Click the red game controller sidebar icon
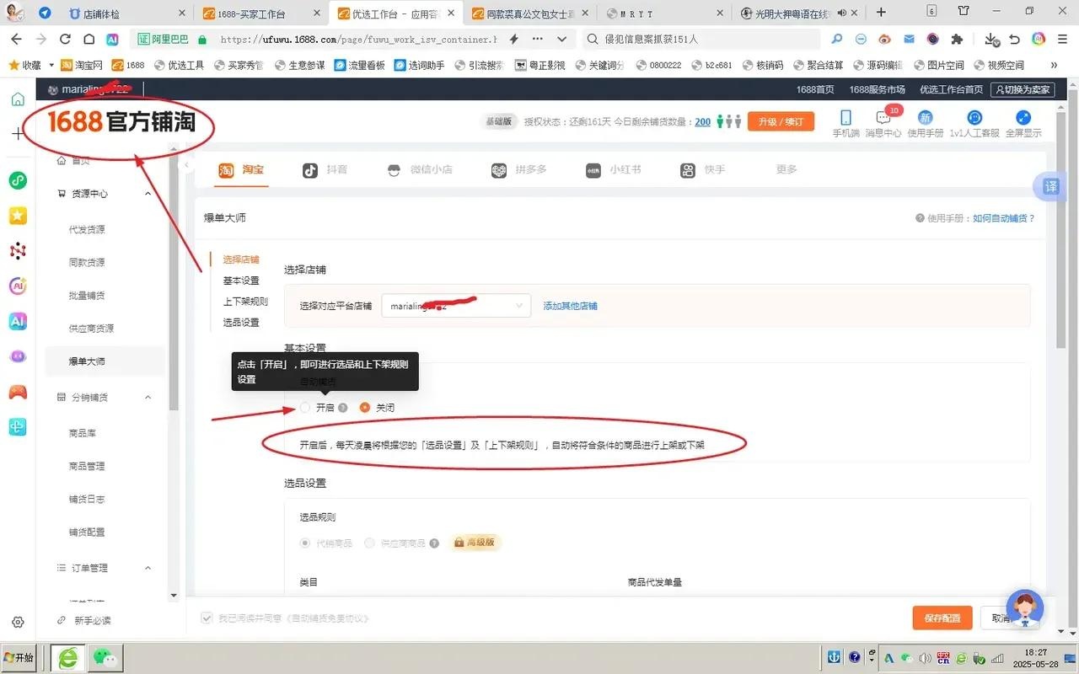The height and width of the screenshot is (674, 1079). click(18, 392)
